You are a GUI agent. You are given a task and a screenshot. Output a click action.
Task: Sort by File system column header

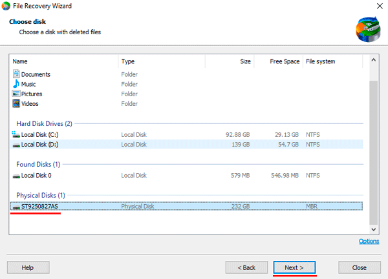332,61
